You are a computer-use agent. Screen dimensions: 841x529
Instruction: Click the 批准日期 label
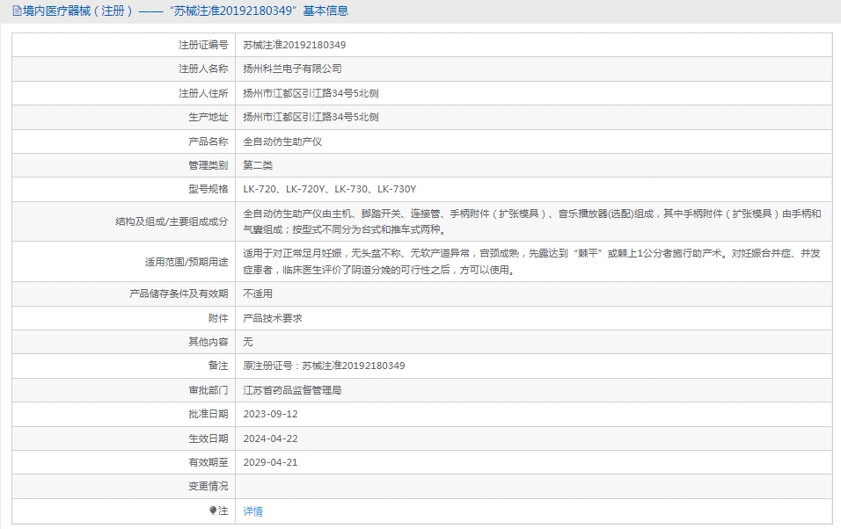tap(208, 414)
